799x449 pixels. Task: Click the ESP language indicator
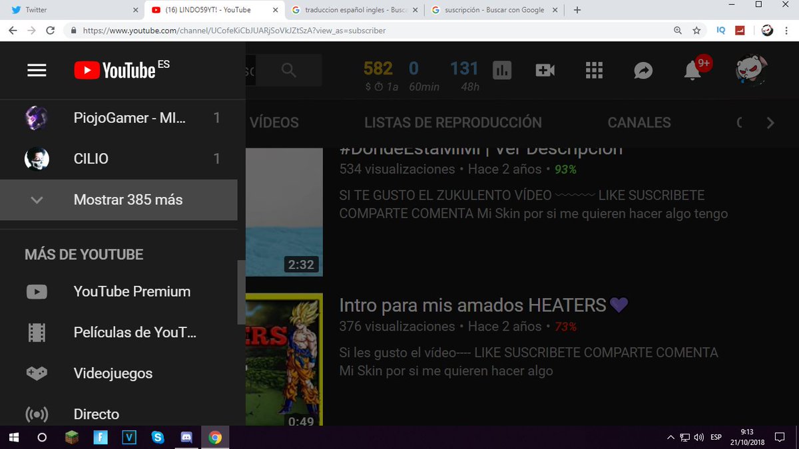coord(716,438)
